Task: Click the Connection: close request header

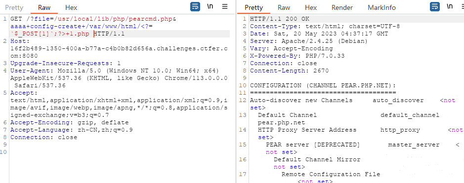Action: 44,137
